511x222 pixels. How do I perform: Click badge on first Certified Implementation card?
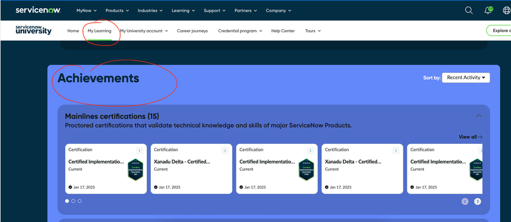pyautogui.click(x=135, y=170)
